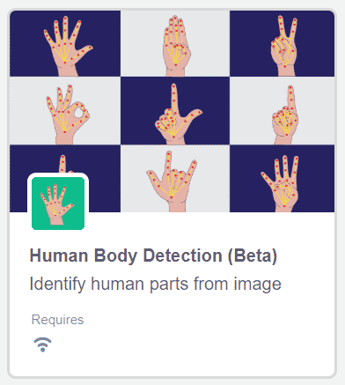345x385 pixels.
Task: Click the L-shaped hand gesture image
Action: click(175, 111)
